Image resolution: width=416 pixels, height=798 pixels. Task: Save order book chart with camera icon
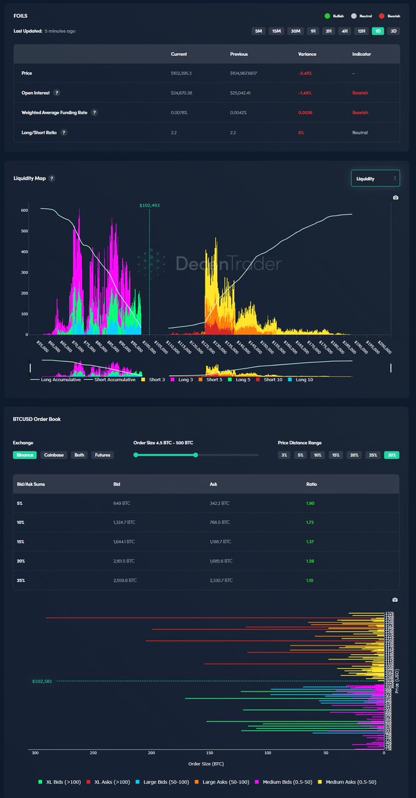(x=395, y=600)
